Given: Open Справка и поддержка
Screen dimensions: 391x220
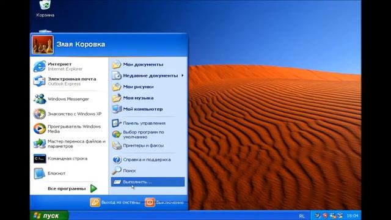Looking at the screenshot, I should click(x=148, y=159).
